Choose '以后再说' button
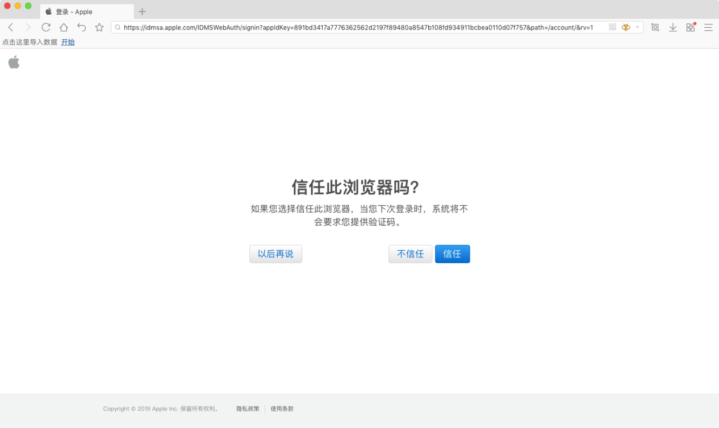 click(x=275, y=254)
